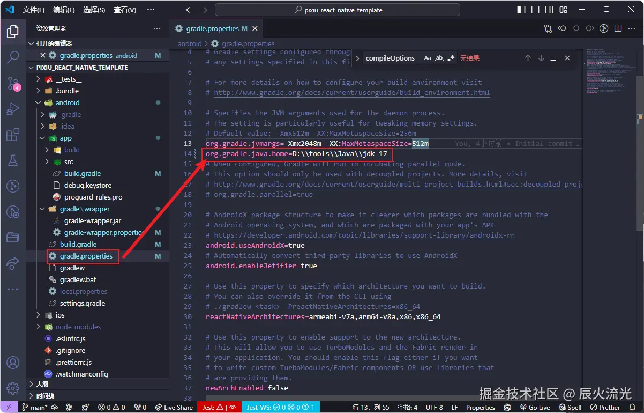Click split editor right icon
The height and width of the screenshot is (413, 644).
click(x=617, y=28)
